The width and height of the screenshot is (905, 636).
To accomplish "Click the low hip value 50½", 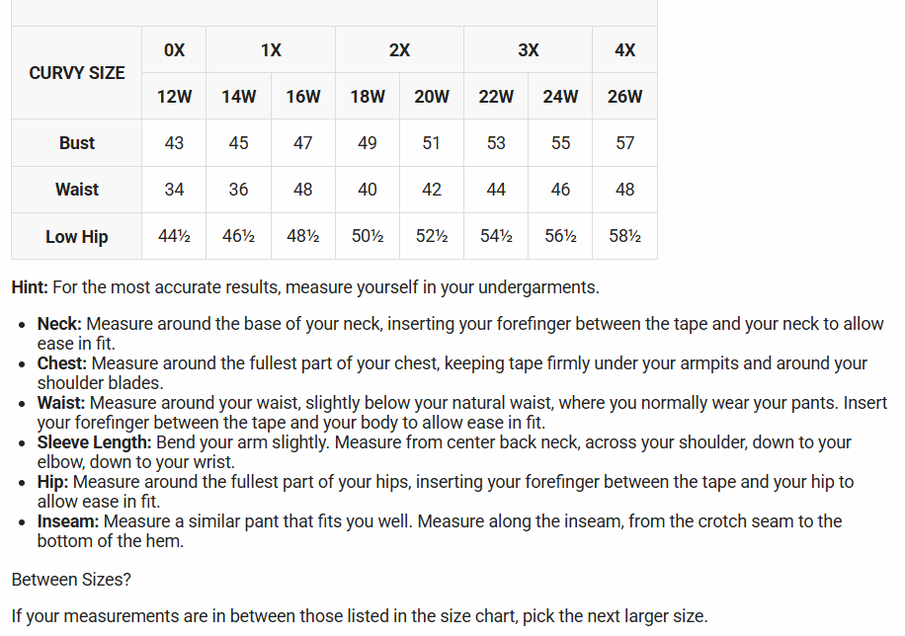I will (368, 237).
